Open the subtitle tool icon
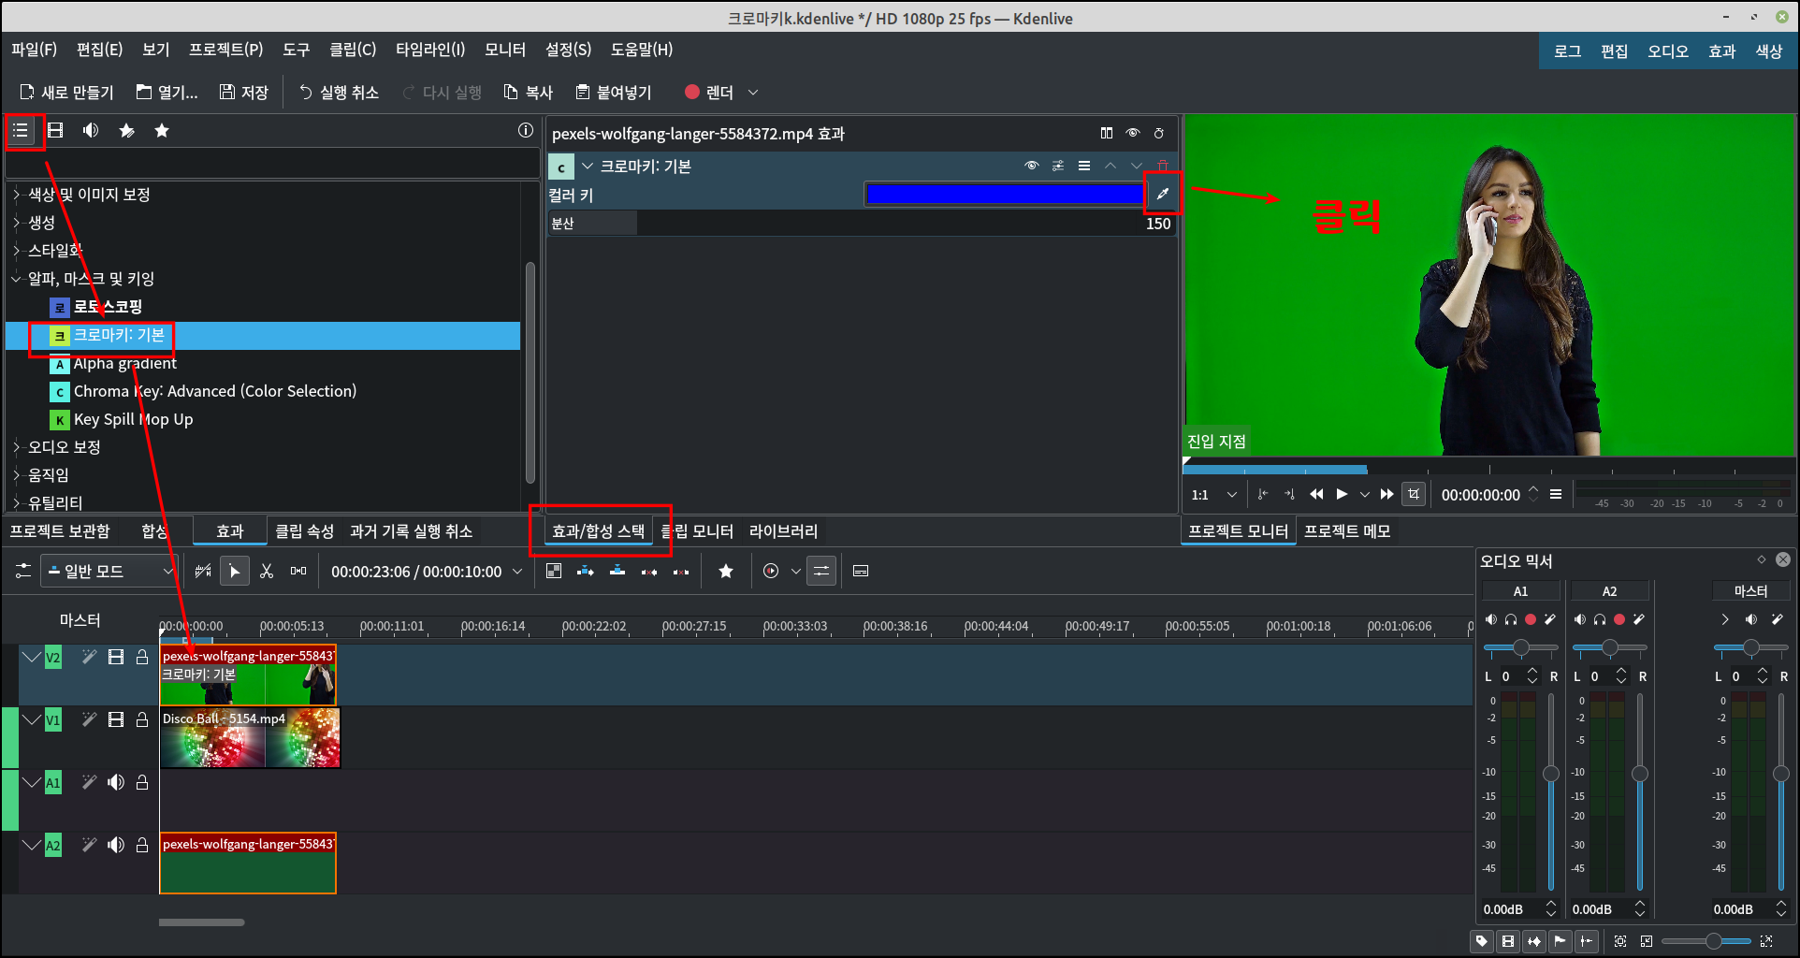The image size is (1800, 958). pyautogui.click(x=861, y=571)
